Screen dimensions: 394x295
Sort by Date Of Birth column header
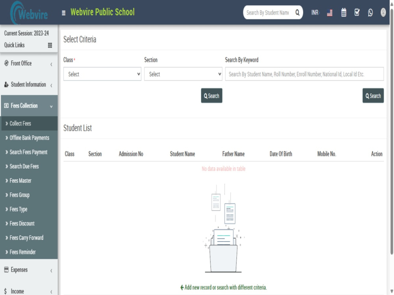coord(281,154)
